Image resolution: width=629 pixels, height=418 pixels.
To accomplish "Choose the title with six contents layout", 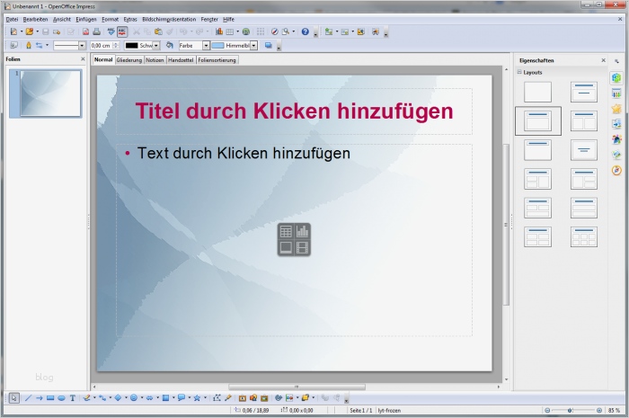I will (584, 236).
